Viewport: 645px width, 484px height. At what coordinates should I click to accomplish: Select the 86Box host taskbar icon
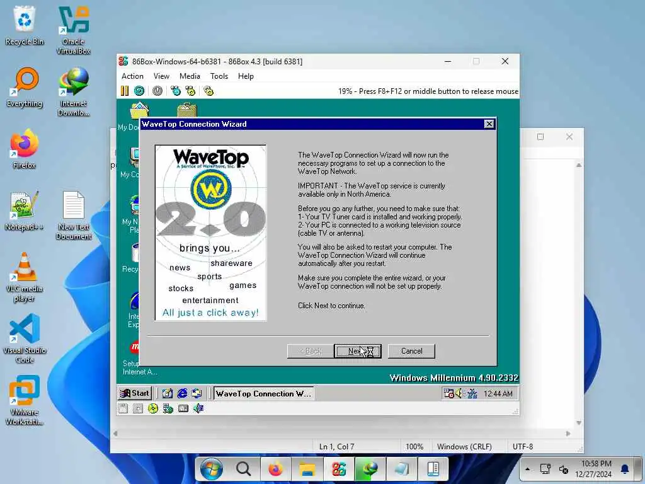(338, 469)
